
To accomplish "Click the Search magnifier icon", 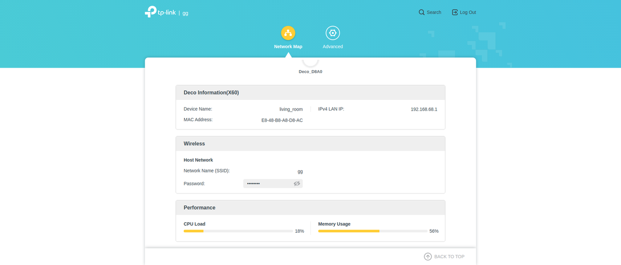I will [422, 12].
